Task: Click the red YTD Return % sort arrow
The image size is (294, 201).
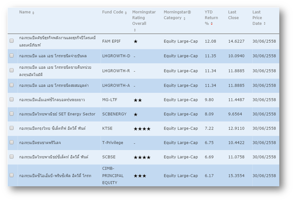Action: coord(212,24)
